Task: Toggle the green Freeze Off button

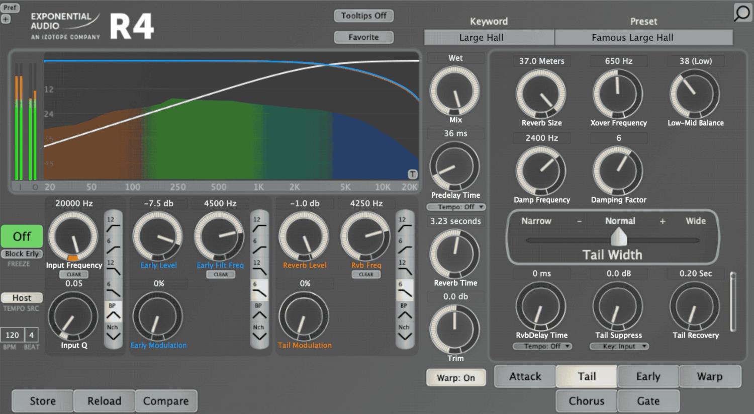Action: (22, 236)
